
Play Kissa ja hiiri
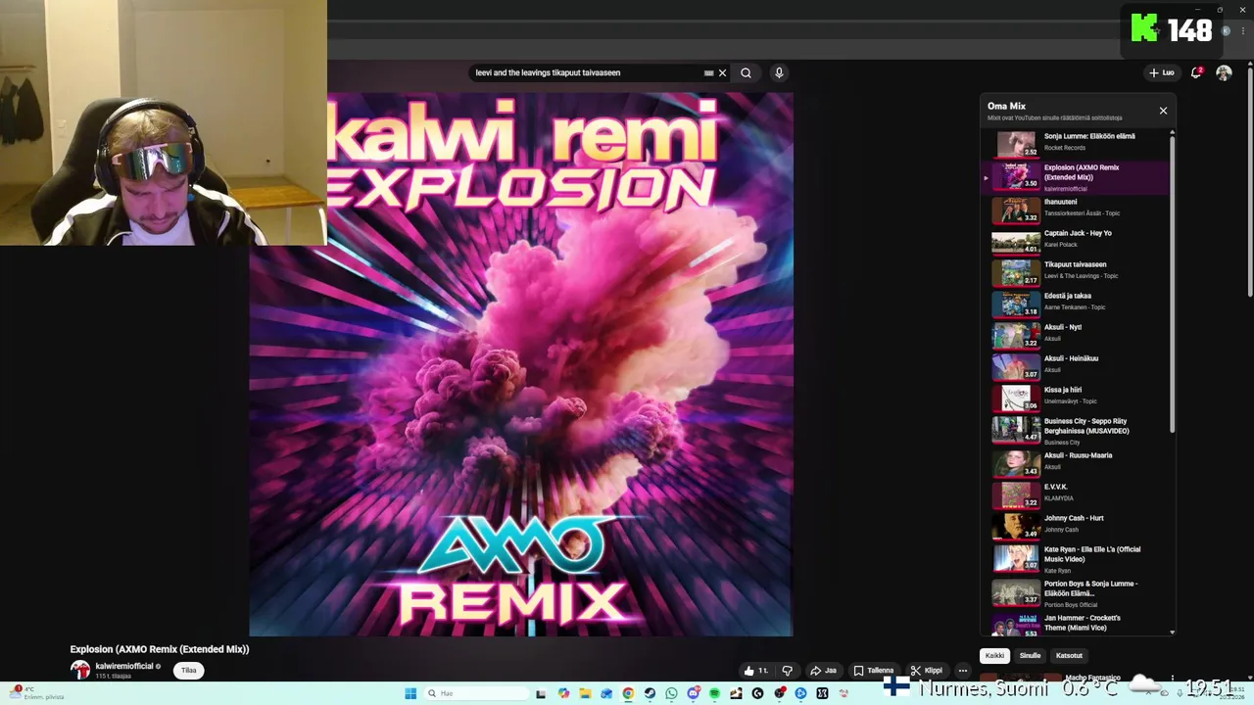1075,397
